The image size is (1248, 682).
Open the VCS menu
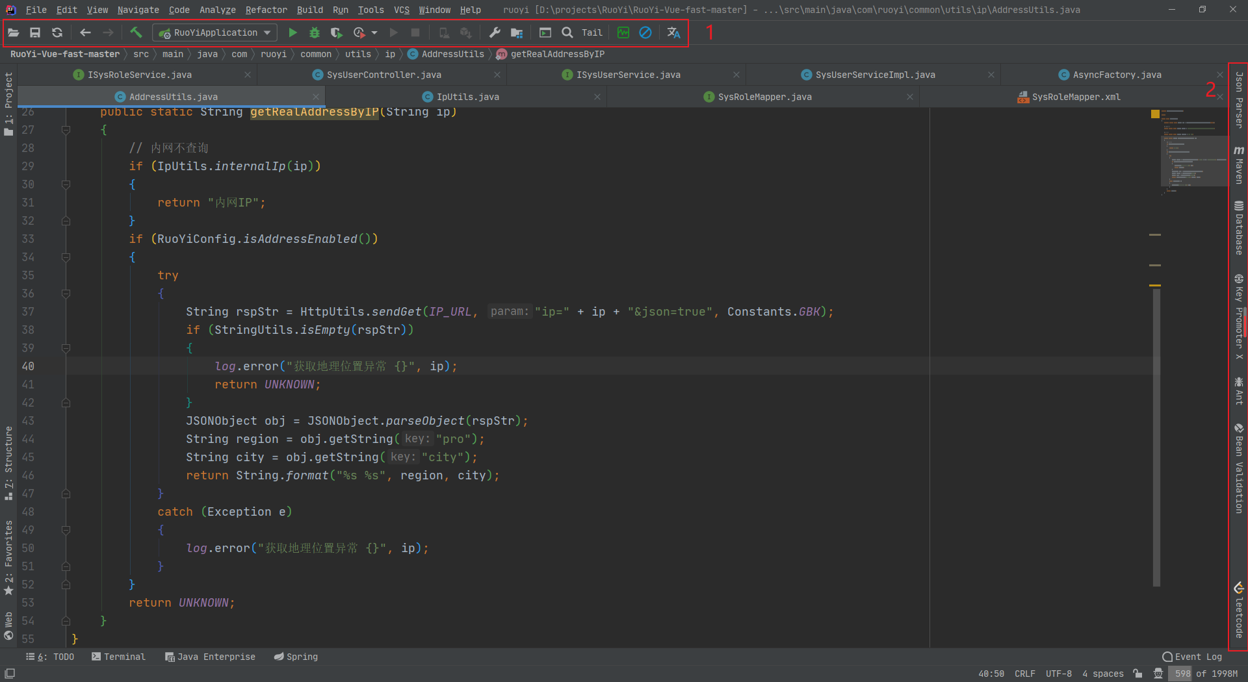click(x=402, y=10)
